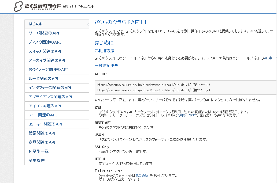Open アーカイブ関連のAPI menu entry
The image size is (277, 183).
[x=47, y=60]
